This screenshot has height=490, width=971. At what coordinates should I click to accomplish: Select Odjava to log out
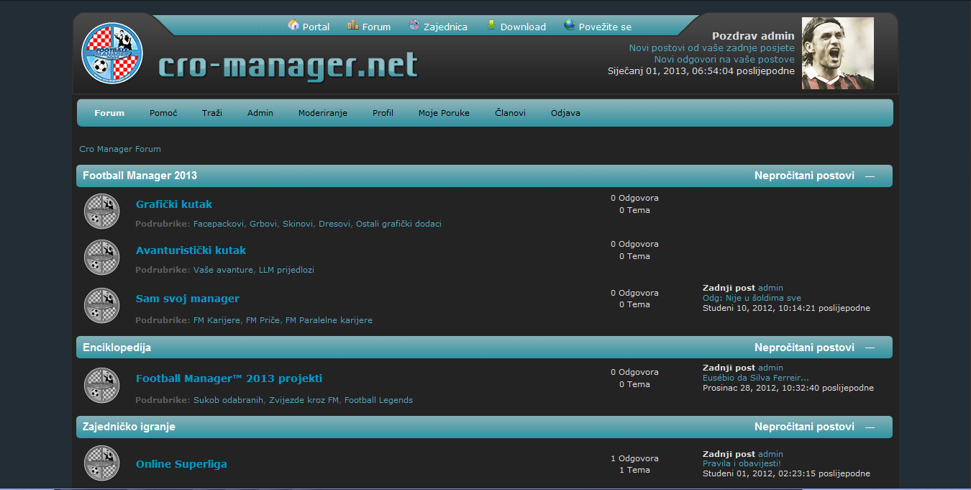565,113
